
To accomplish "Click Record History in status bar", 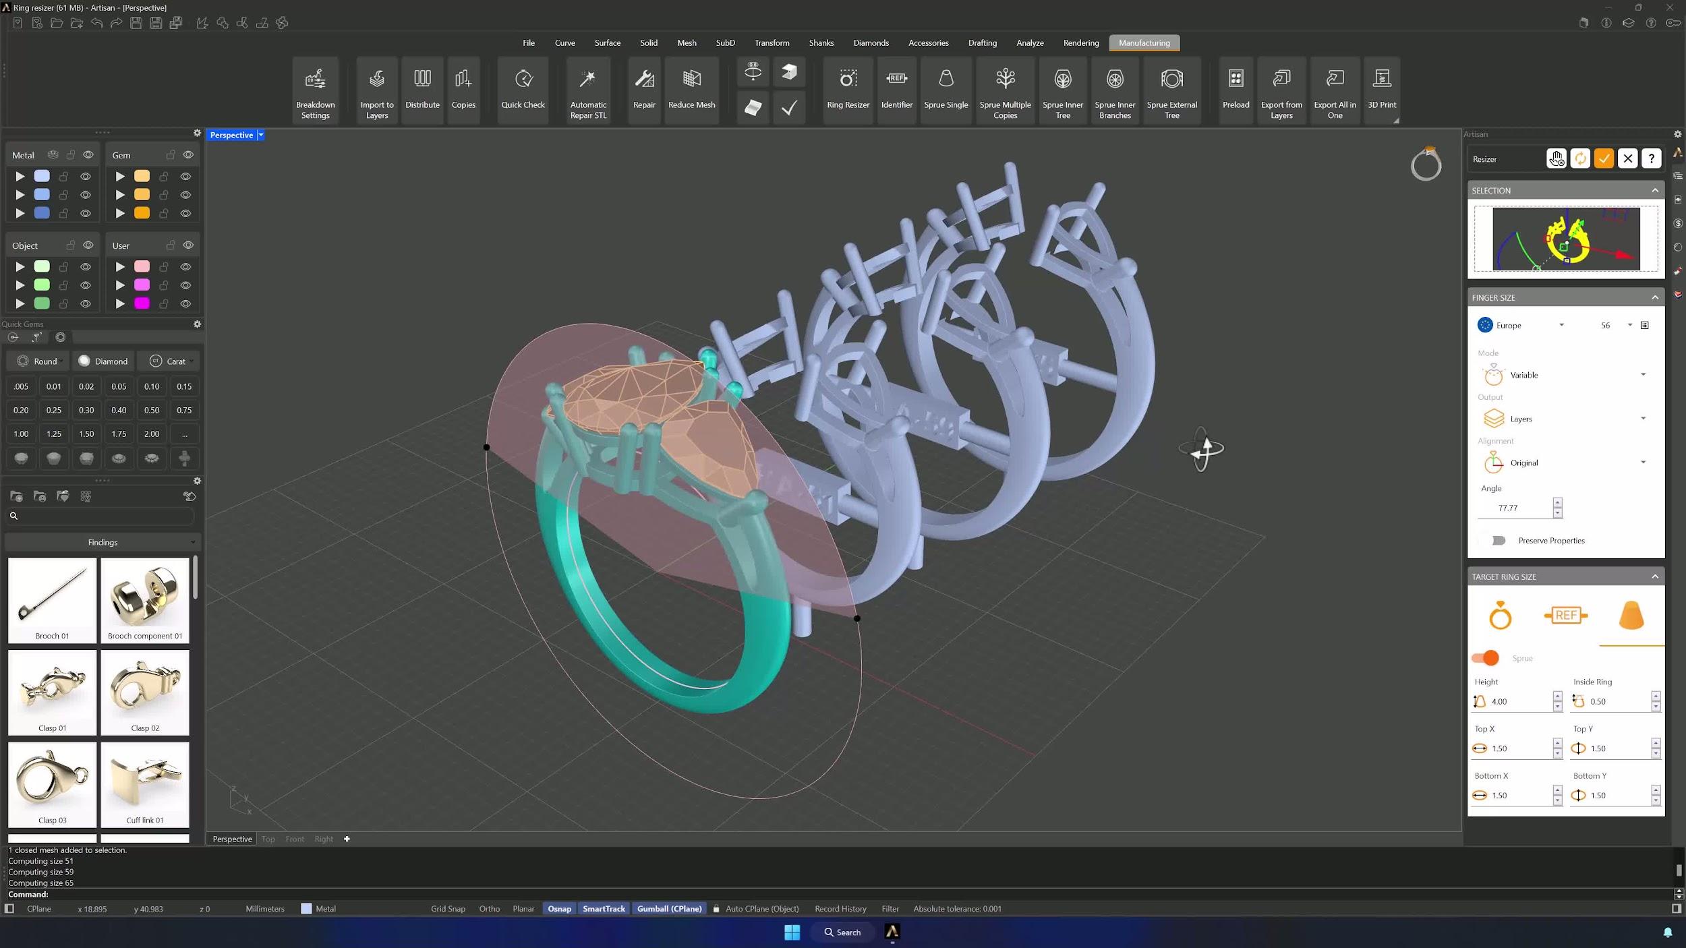I will click(840, 908).
